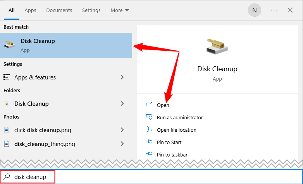Click the Disk Cleanup best match icon
Image resolution: width=303 pixels, height=184 pixels.
10,45
